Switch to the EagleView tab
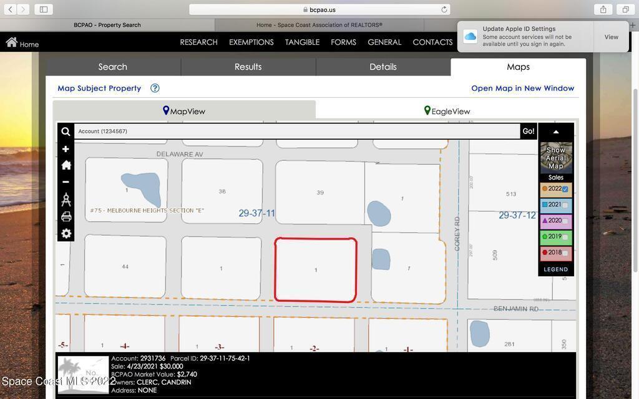639x399 pixels. click(447, 111)
